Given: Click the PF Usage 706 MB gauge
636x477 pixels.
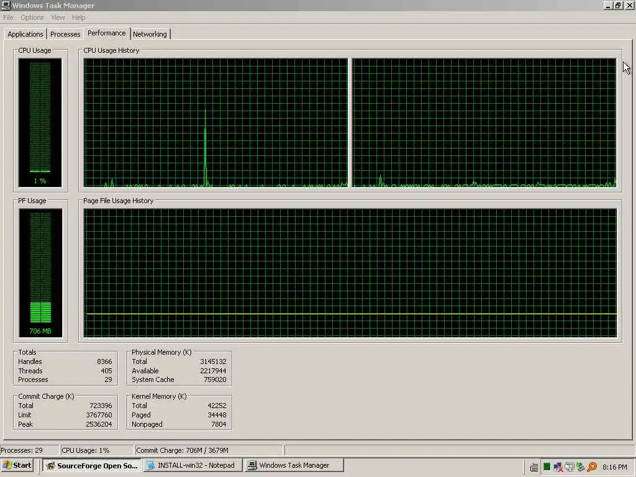Looking at the screenshot, I should coord(40,273).
